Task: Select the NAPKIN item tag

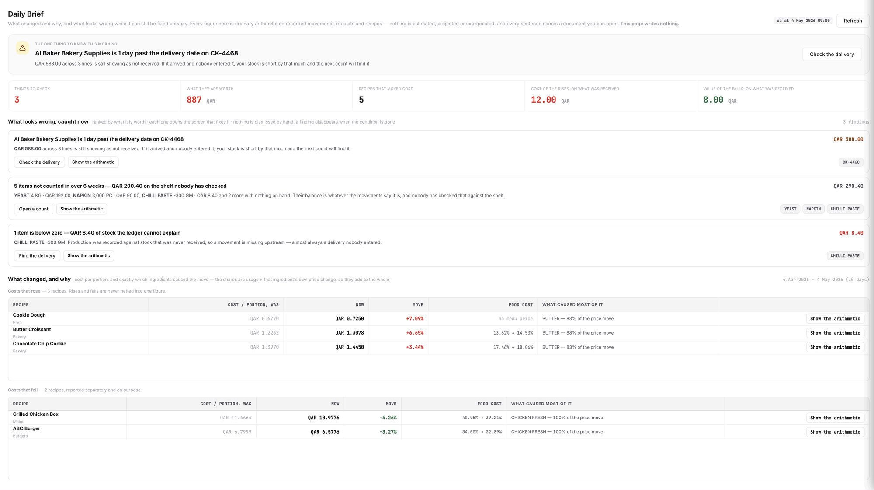Action: 813,209
